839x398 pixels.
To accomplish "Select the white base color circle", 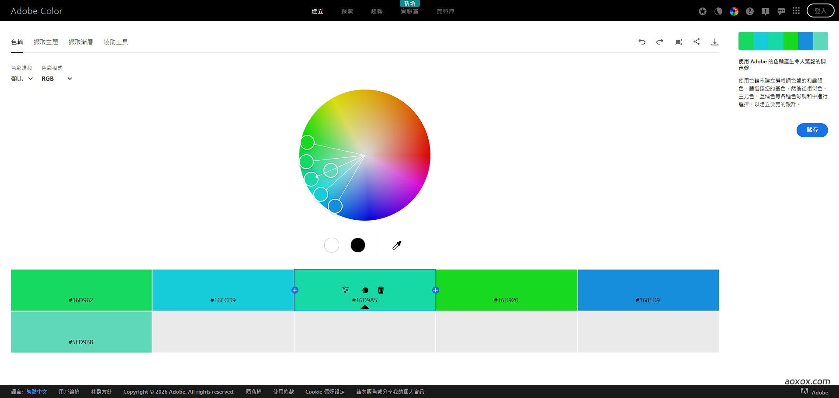I will point(331,245).
